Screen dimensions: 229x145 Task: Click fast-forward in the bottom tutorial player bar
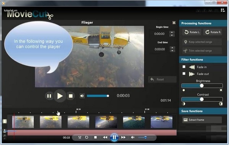[123, 137]
